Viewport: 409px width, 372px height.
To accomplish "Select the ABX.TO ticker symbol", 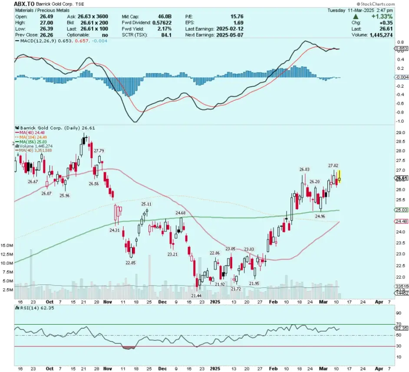I will click(x=24, y=4).
